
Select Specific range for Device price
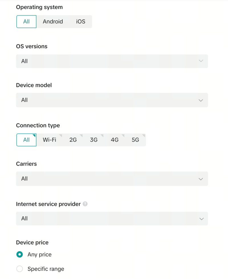(x=19, y=269)
